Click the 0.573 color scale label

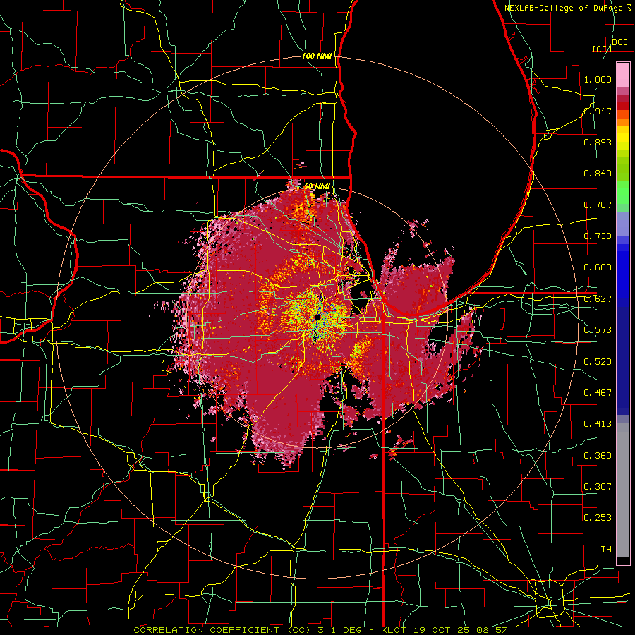598,330
